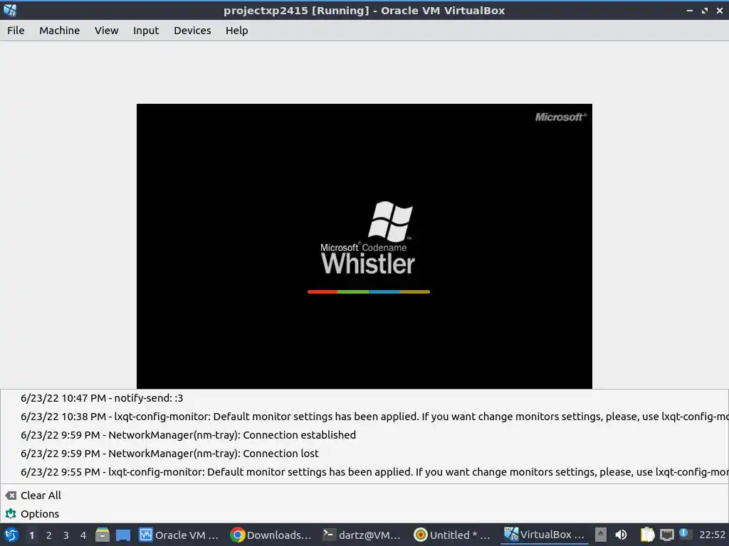The image size is (729, 546).
Task: Click the removable media eject tray icon
Action: point(601,535)
